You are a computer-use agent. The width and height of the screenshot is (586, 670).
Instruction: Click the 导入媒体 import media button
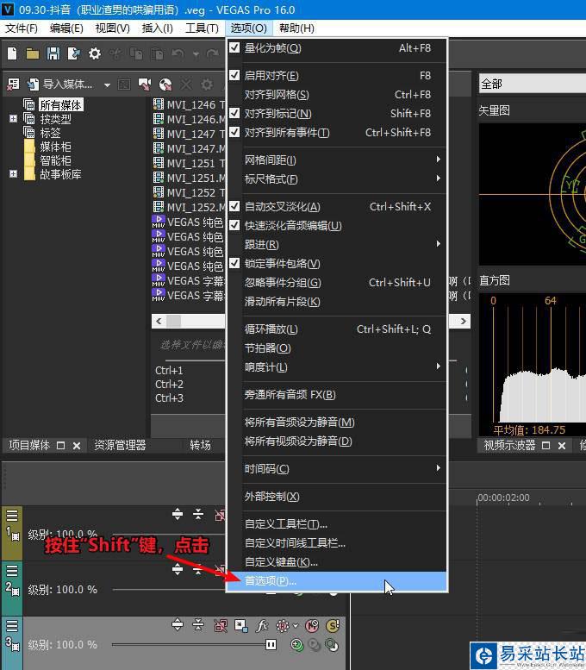pos(59,85)
